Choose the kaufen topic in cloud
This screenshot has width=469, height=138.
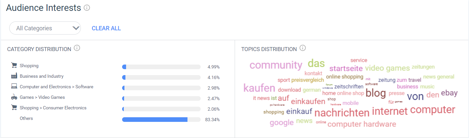click(x=259, y=88)
